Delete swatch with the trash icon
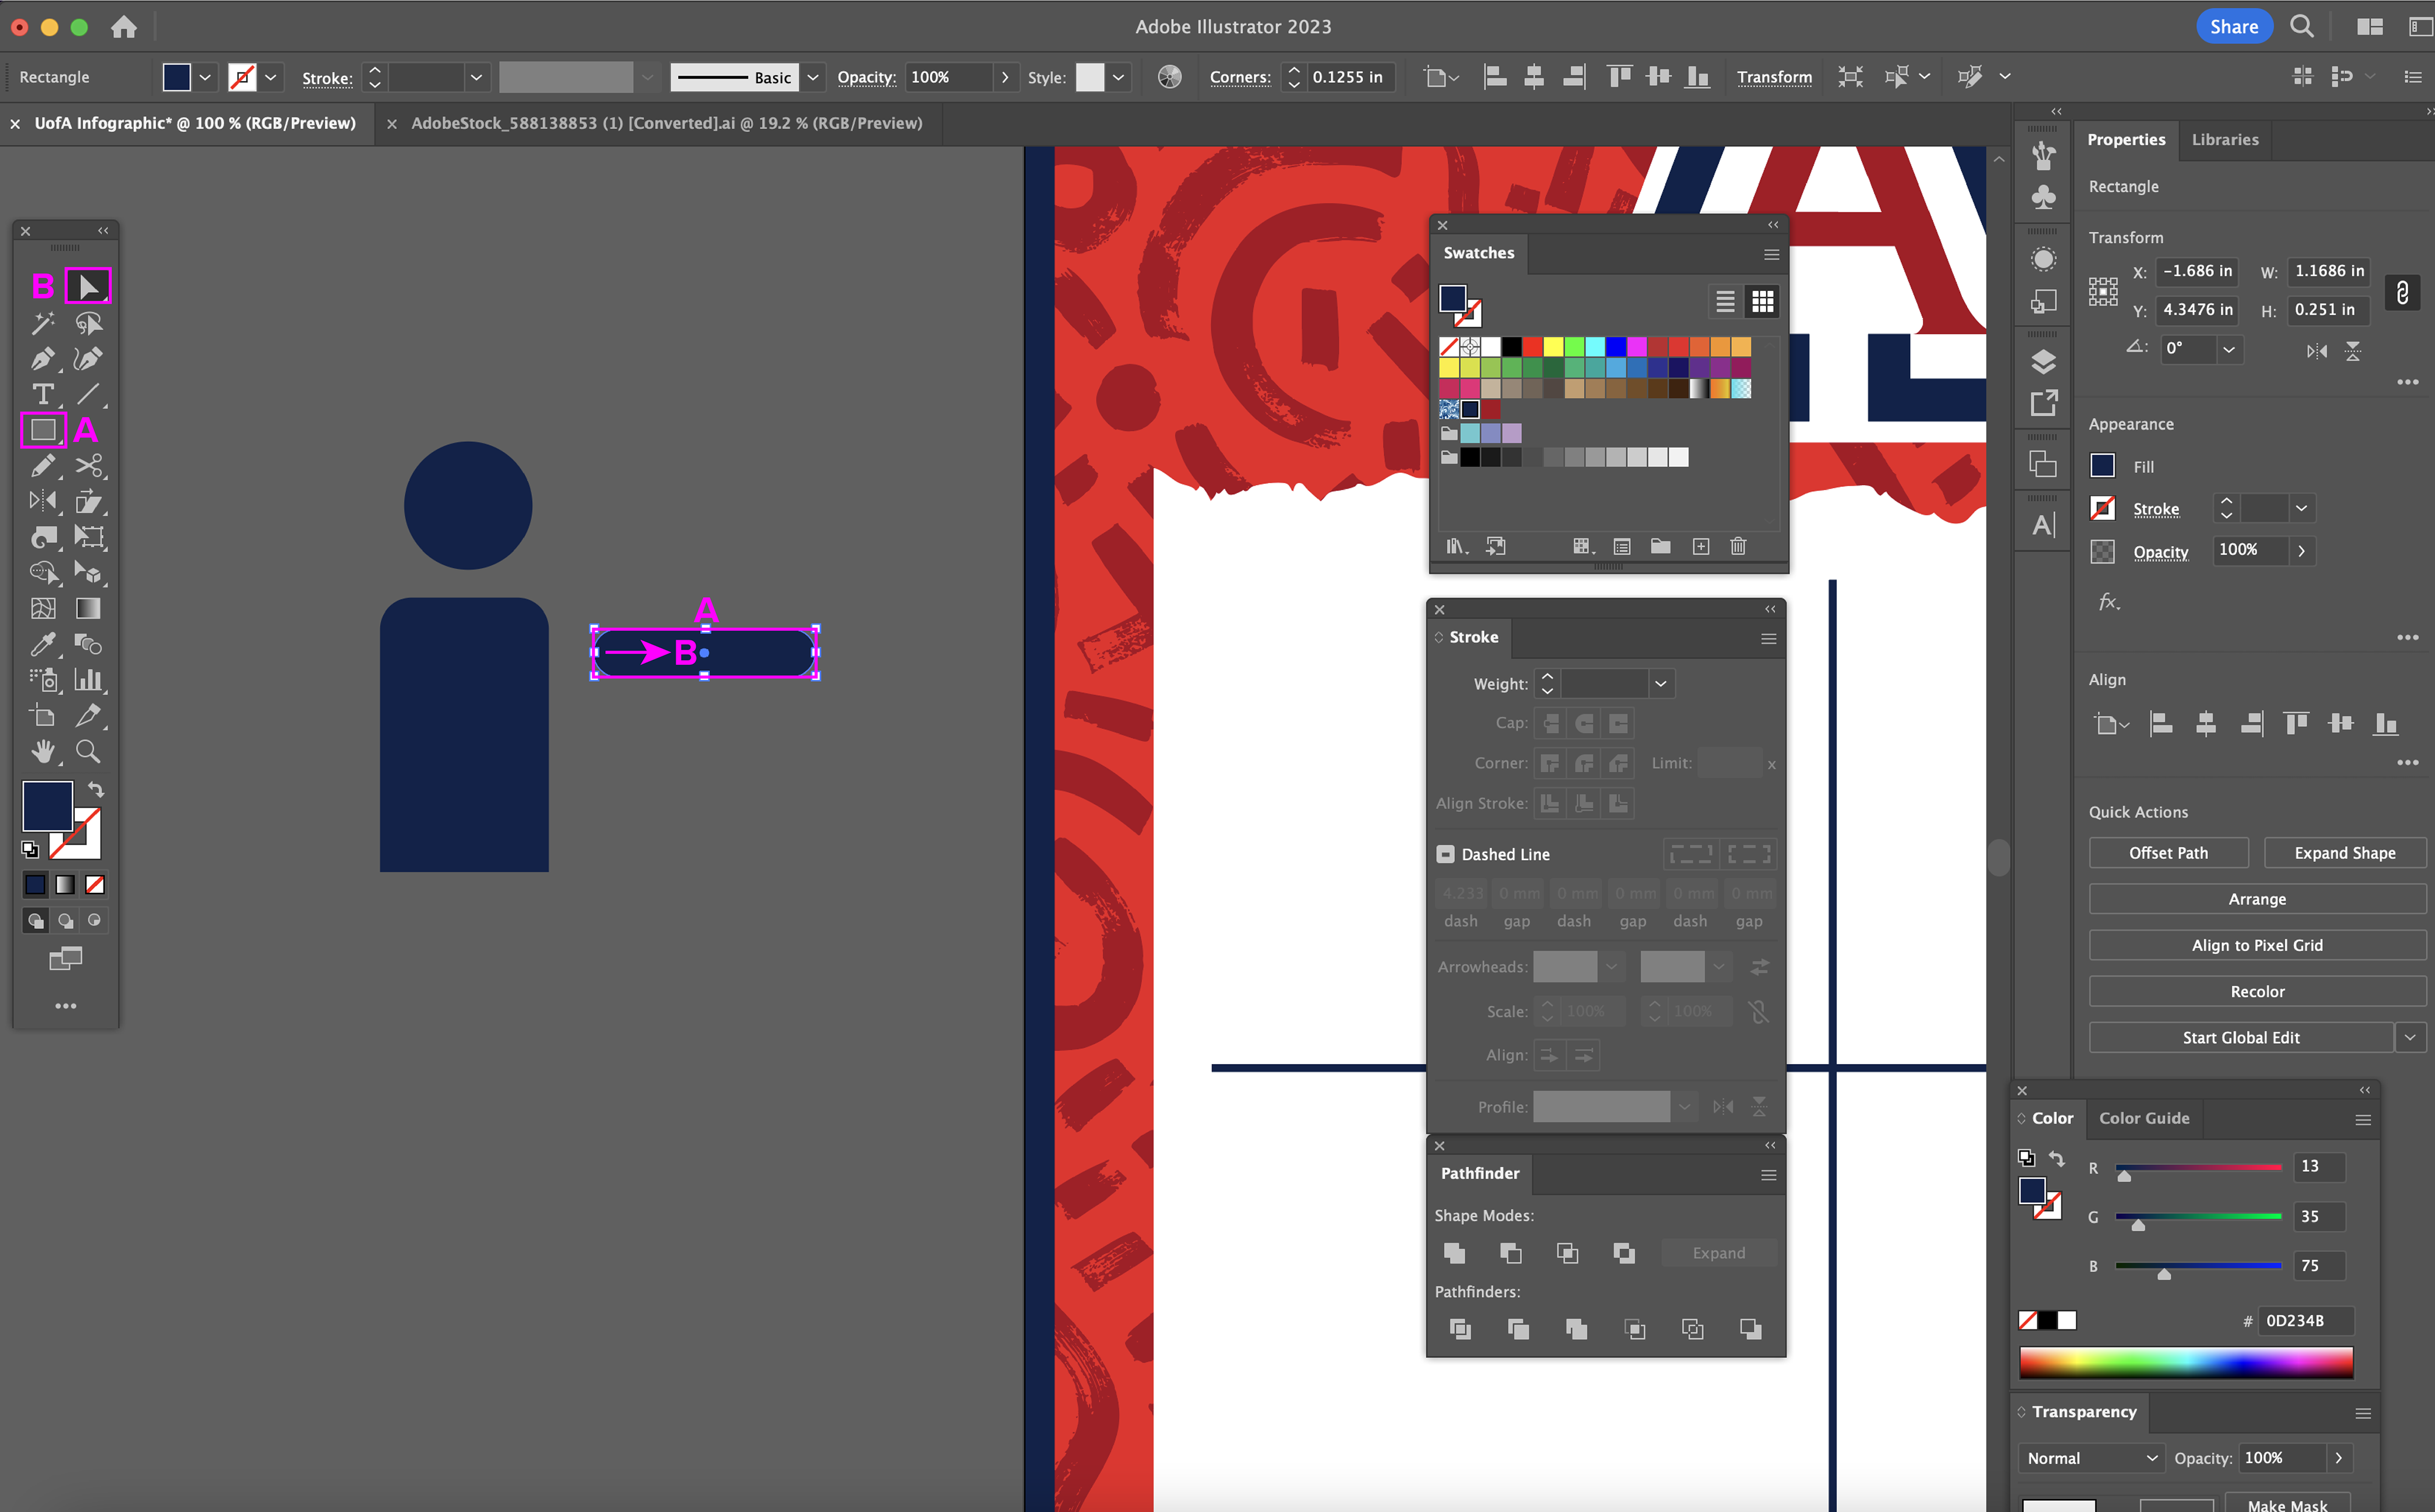This screenshot has width=2435, height=1512. tap(1738, 546)
